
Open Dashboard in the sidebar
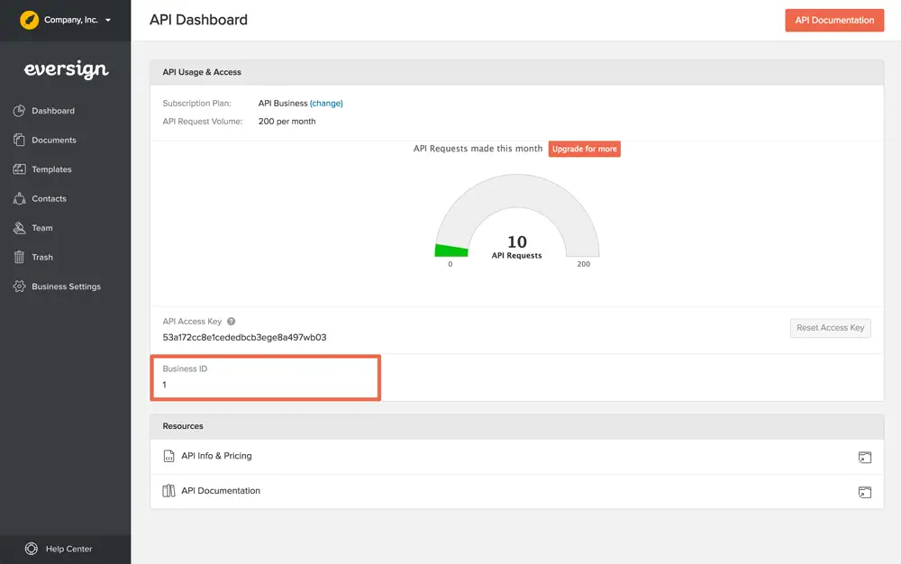point(53,111)
